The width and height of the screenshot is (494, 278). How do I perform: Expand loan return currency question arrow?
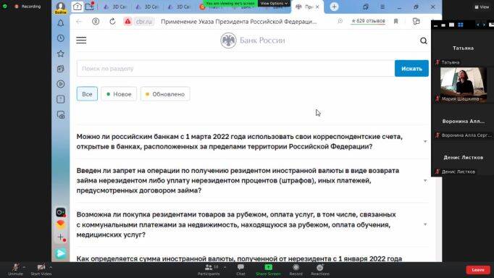tap(425, 181)
